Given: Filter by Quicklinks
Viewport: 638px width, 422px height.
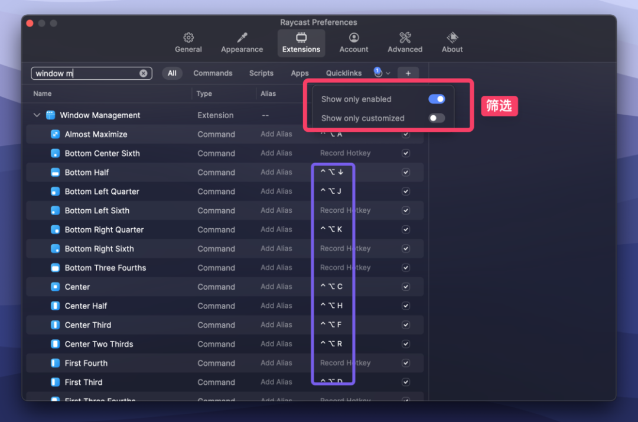Looking at the screenshot, I should pos(343,73).
